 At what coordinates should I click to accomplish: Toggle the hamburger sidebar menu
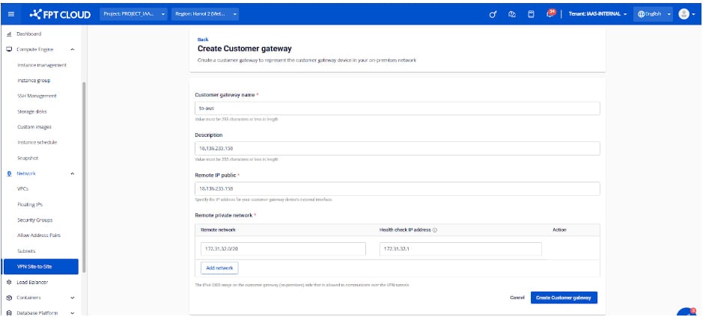pos(10,13)
